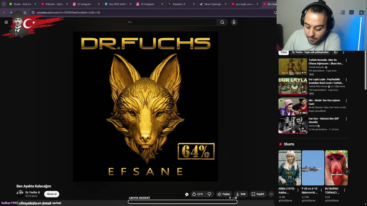The width and height of the screenshot is (367, 206).
Task: Open the BU BURNU TORNACI short
Action: tap(336, 168)
